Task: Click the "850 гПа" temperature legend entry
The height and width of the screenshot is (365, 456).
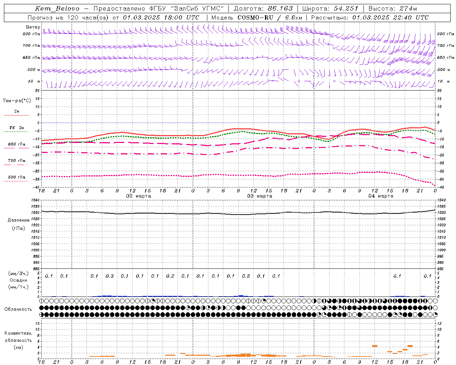Action: tap(16, 144)
